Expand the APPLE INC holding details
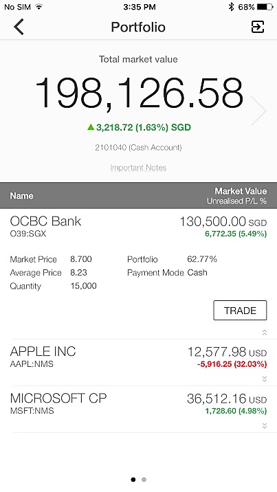Image resolution: width=277 pixels, height=492 pixels. (265, 379)
